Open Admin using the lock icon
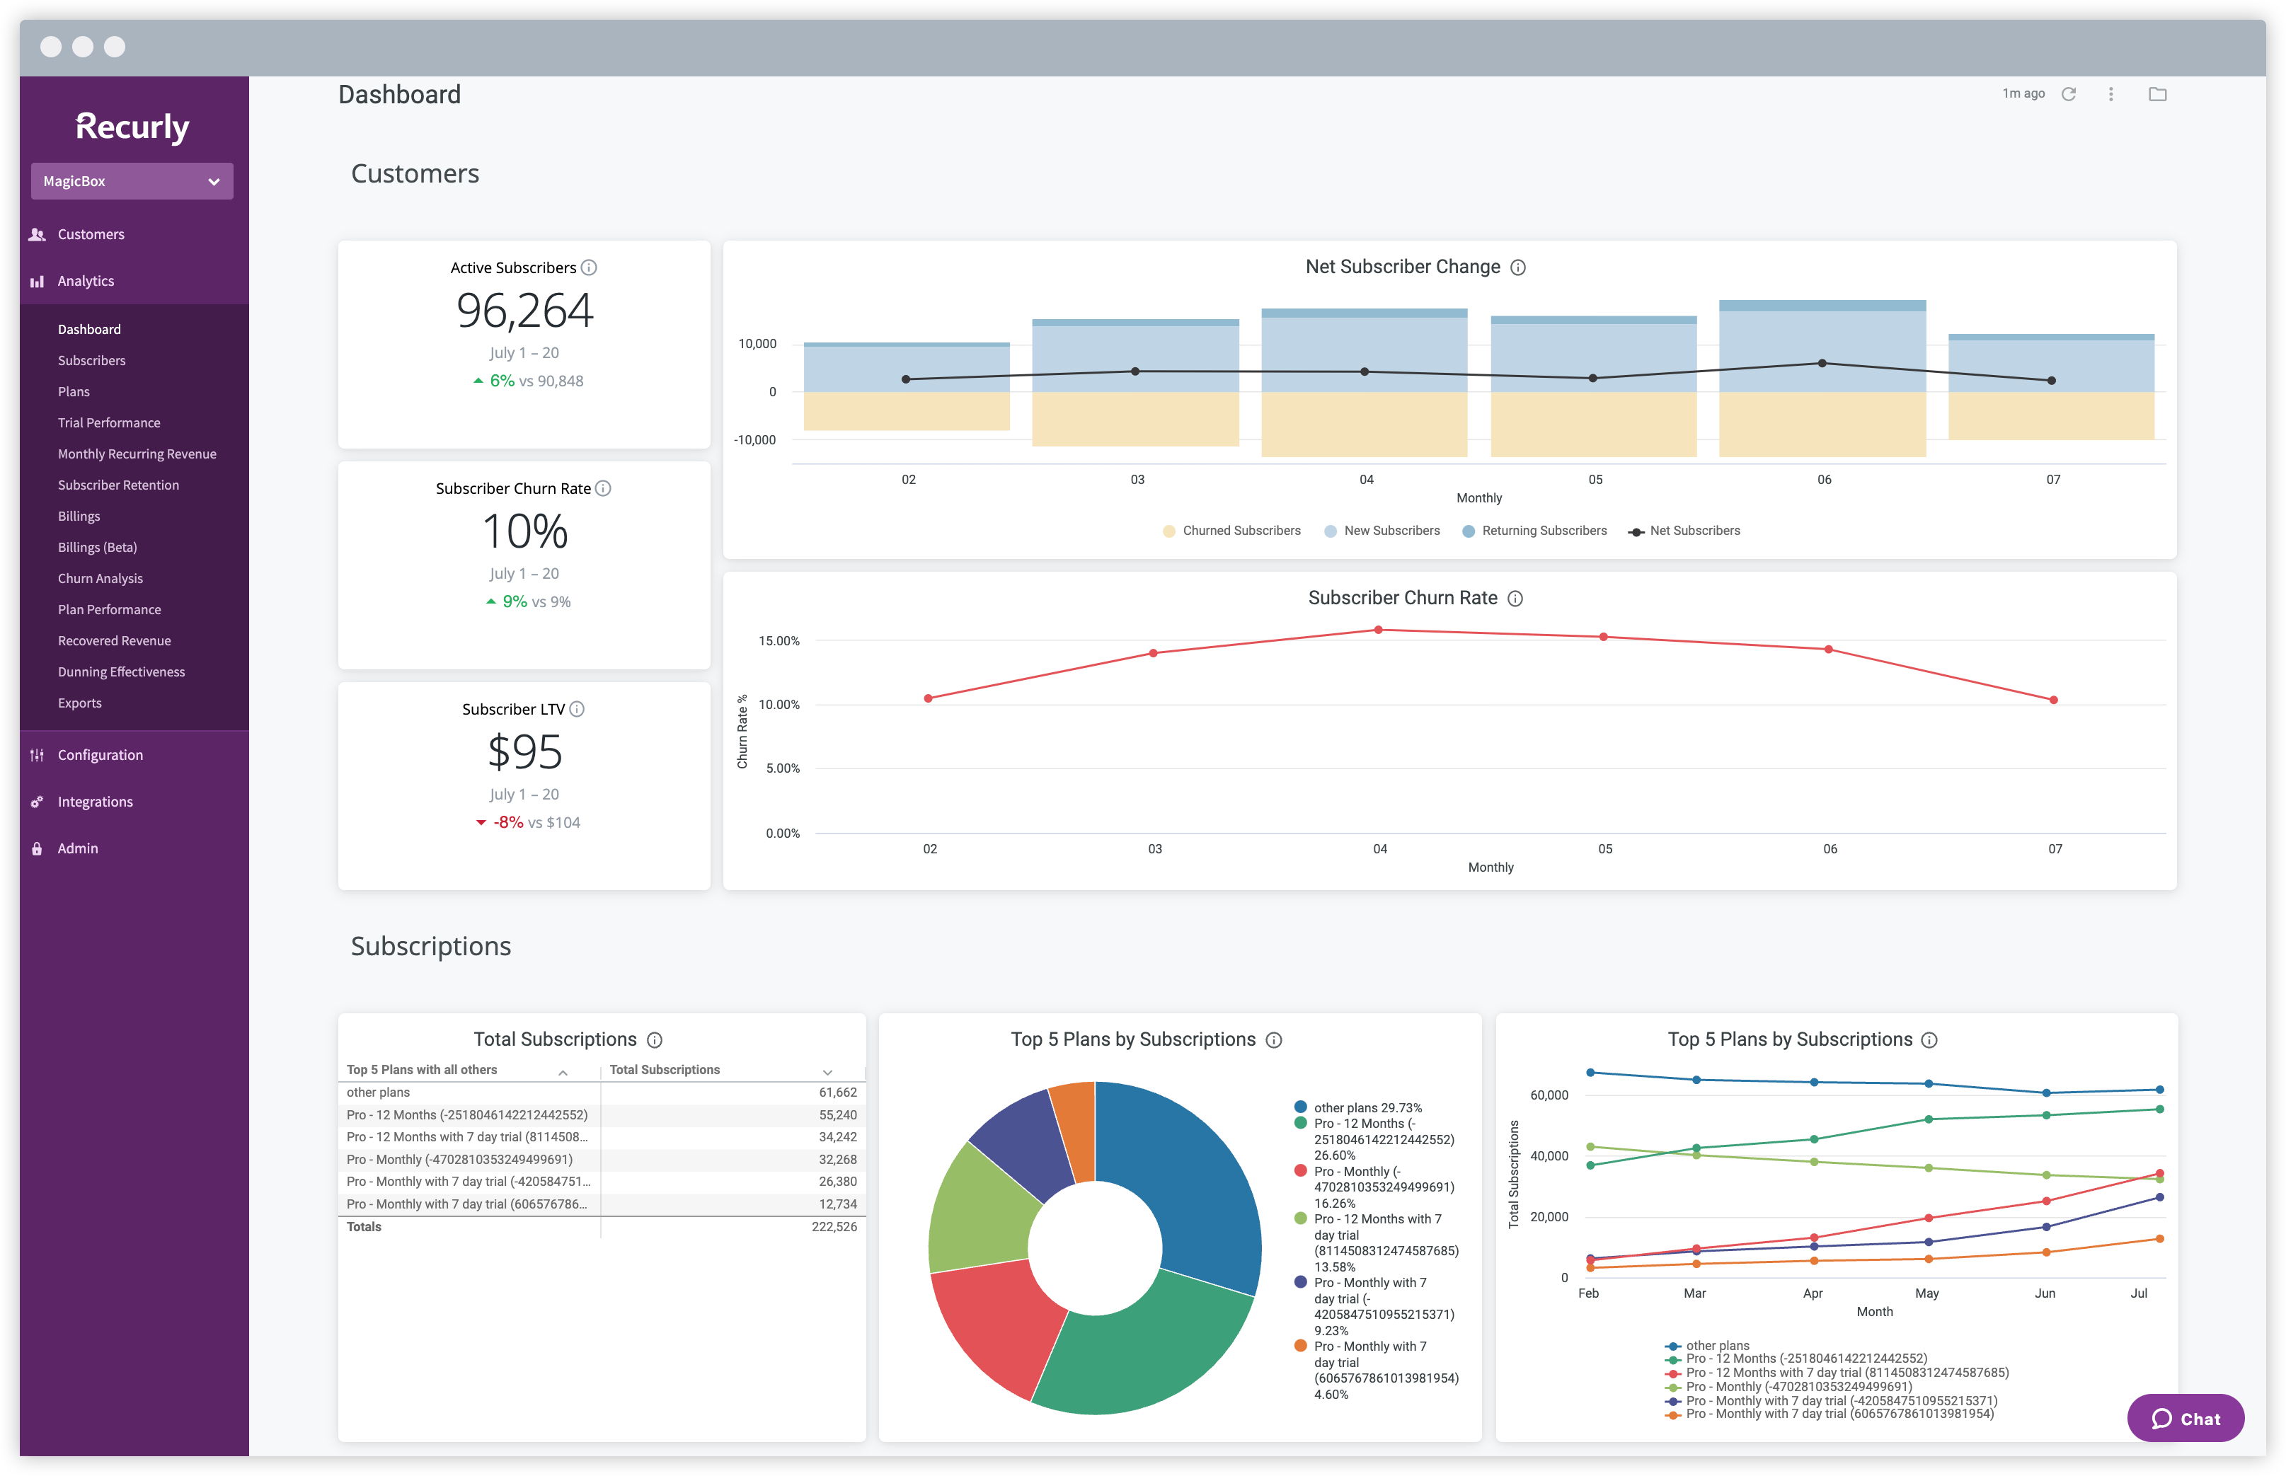The image size is (2286, 1476). 36,848
